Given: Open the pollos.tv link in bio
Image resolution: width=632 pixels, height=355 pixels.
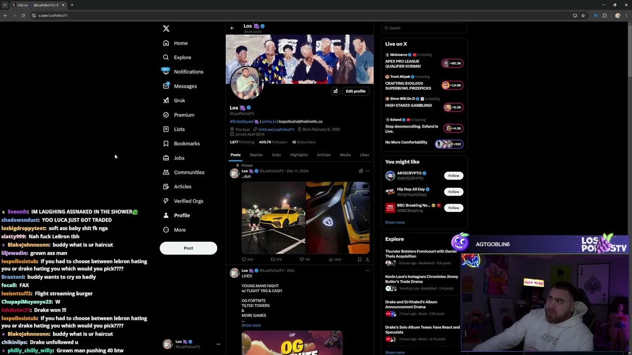Looking at the screenshot, I should point(269,121).
